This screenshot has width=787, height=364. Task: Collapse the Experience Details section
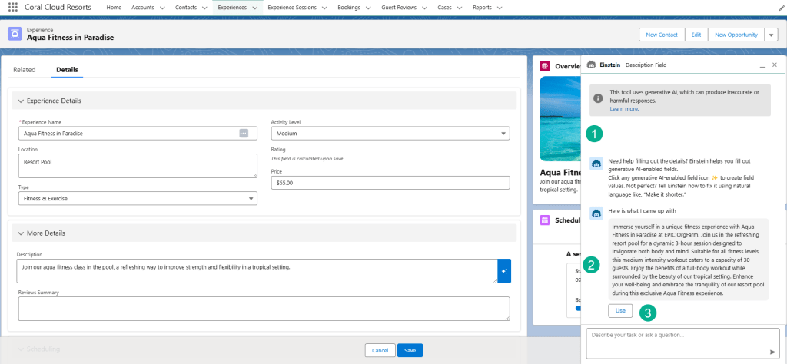pos(21,101)
